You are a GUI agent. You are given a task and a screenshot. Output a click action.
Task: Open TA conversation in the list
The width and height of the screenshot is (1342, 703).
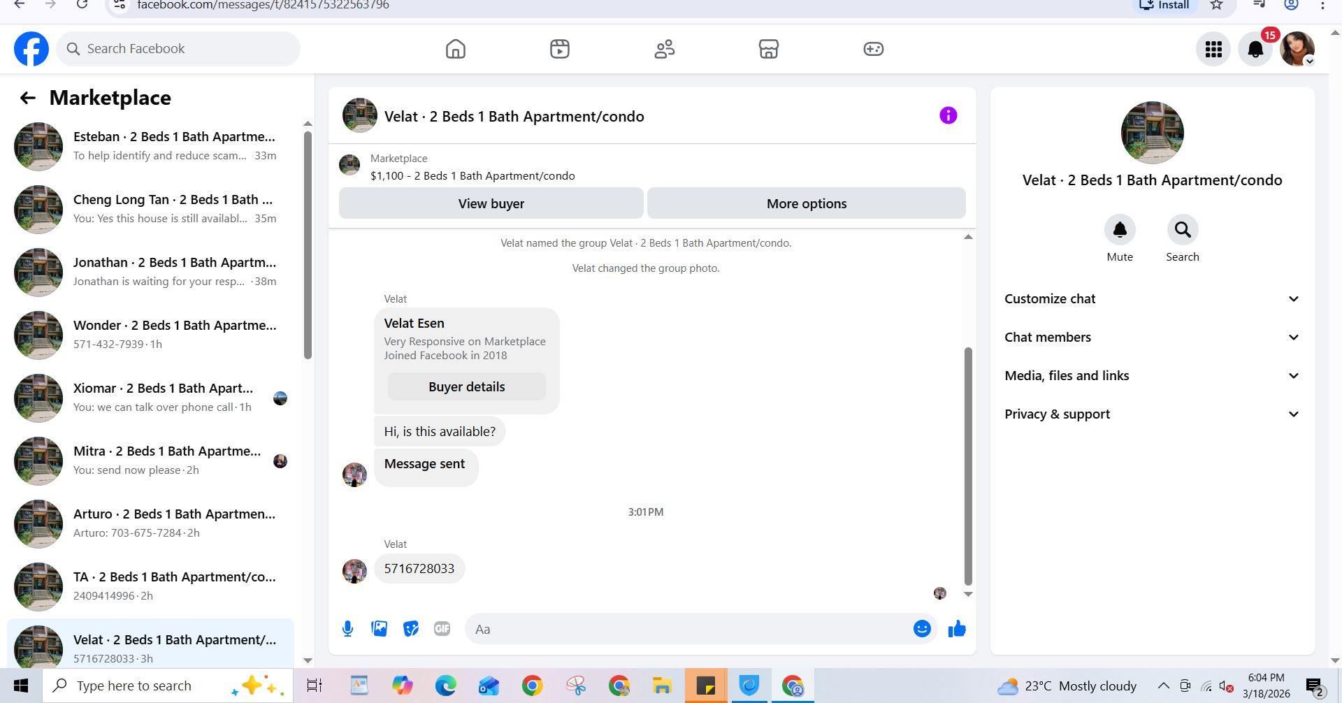click(150, 587)
